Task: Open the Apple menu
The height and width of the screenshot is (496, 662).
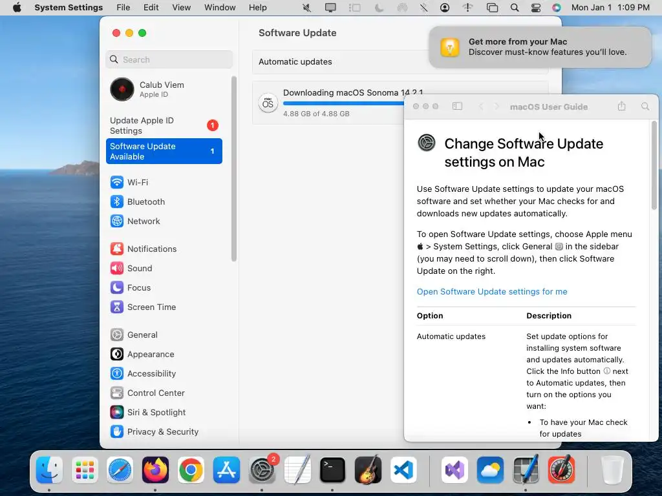Action: point(17,8)
